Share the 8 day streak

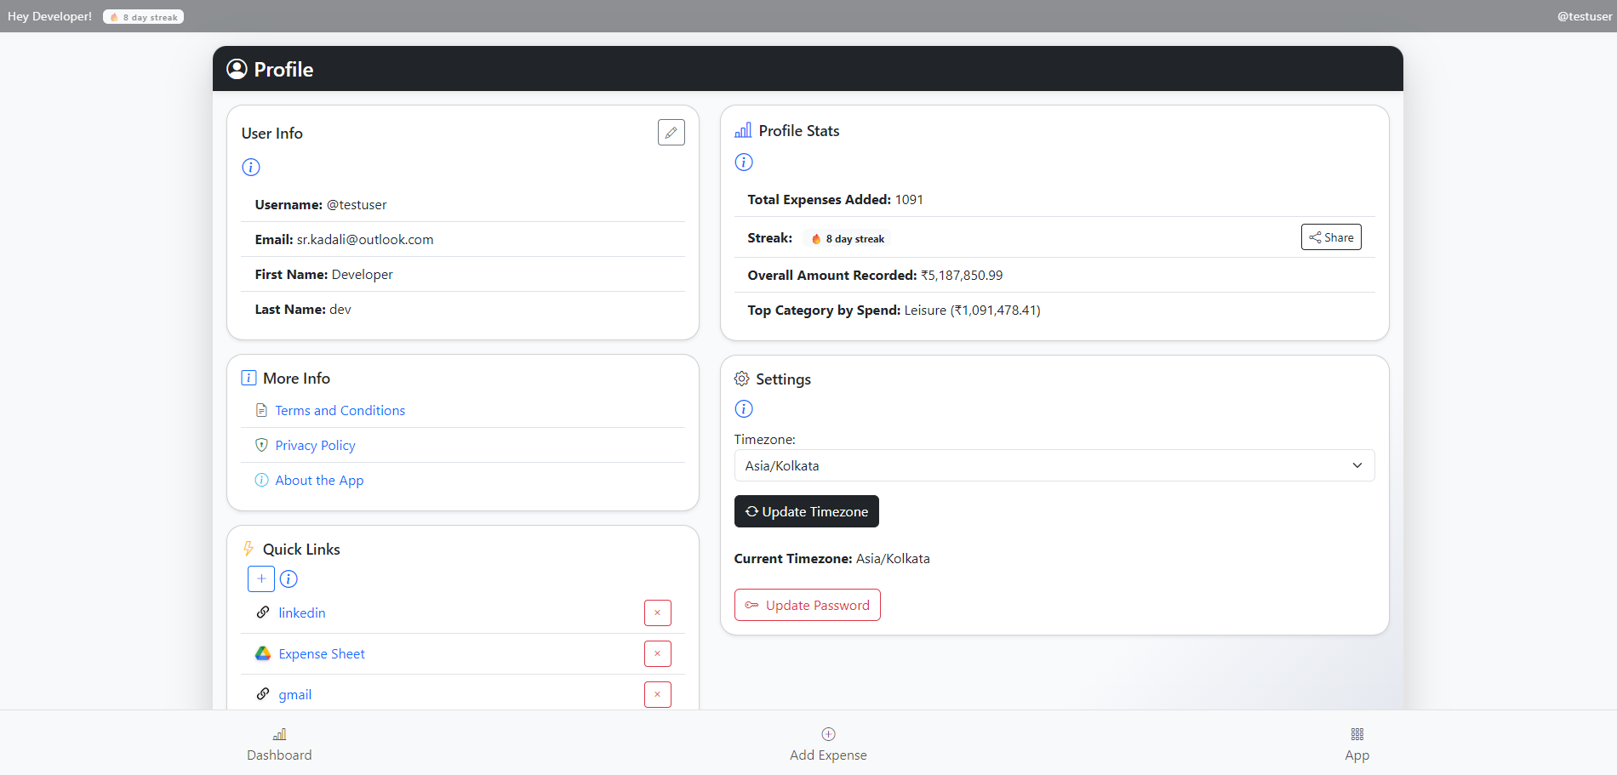[x=1331, y=237]
